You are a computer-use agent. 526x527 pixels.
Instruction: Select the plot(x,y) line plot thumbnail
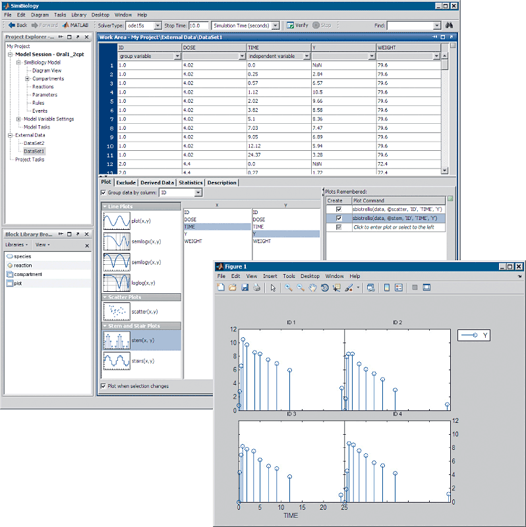coord(117,221)
